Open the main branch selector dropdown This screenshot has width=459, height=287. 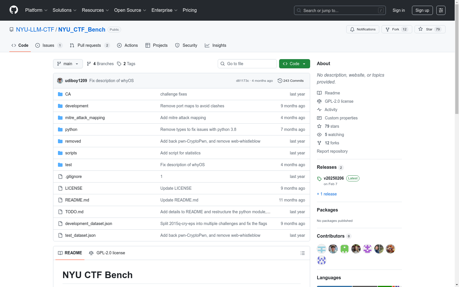point(68,64)
